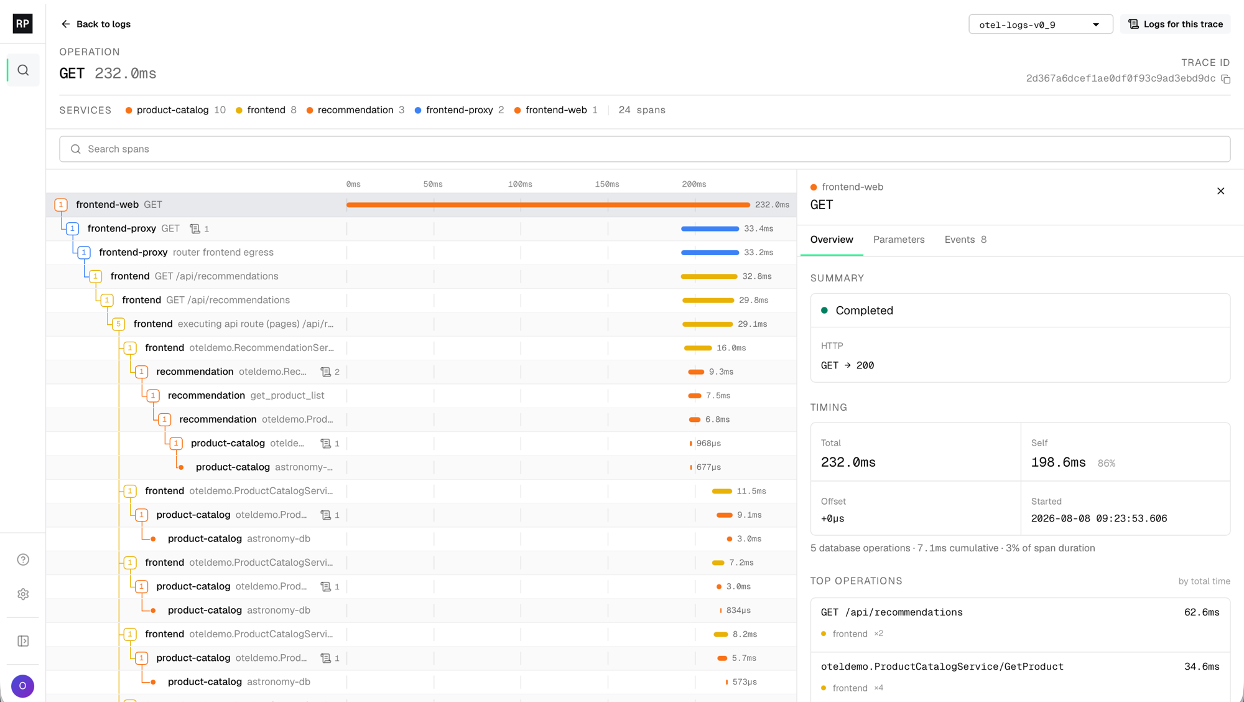Click the Started timestamp value
1244x702 pixels.
click(x=1098, y=518)
